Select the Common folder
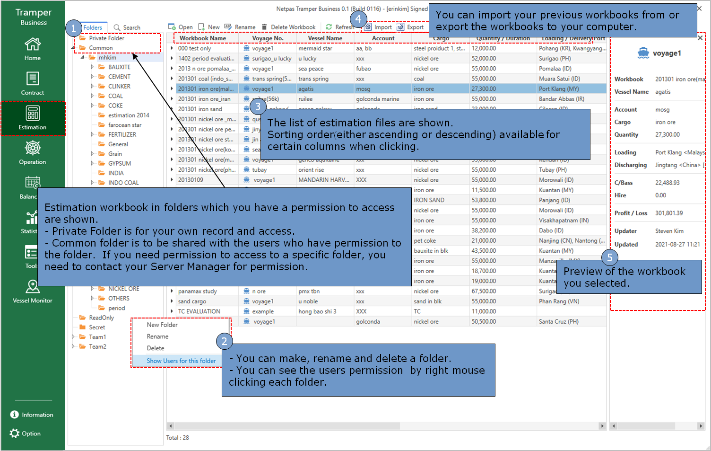Viewport: 711px width, 451px height. coord(101,48)
